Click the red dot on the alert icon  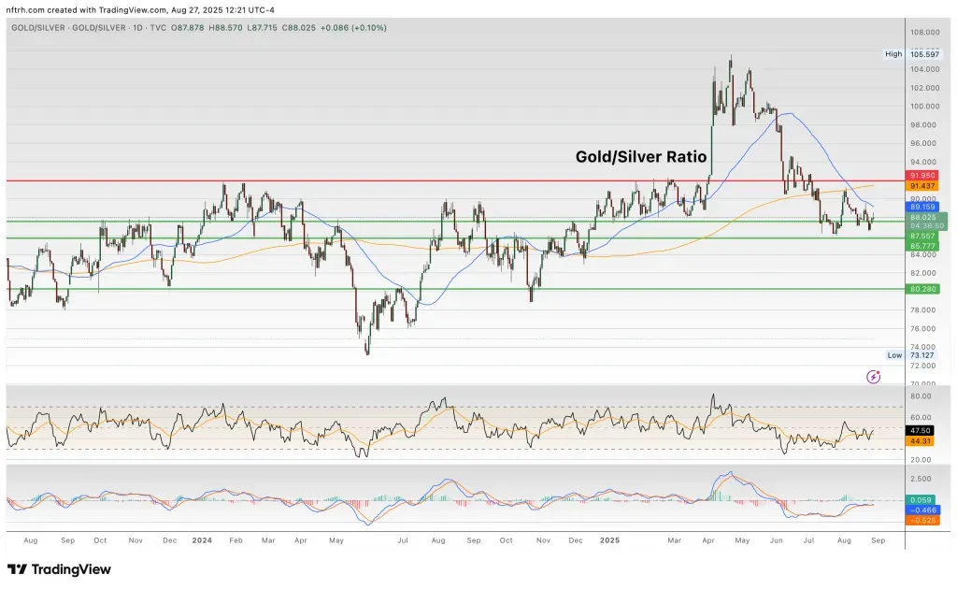[879, 372]
